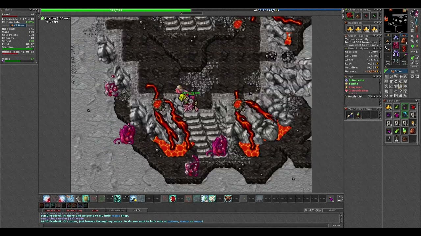
Task: Click the brown backpack equipment slot
Action: pos(404,41)
